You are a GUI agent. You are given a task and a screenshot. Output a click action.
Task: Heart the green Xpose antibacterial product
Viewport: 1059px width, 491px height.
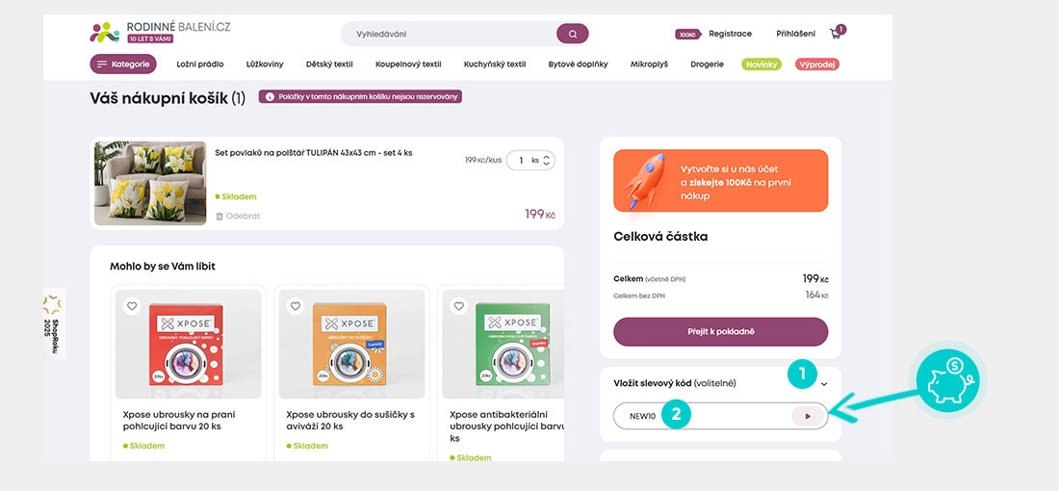[459, 306]
